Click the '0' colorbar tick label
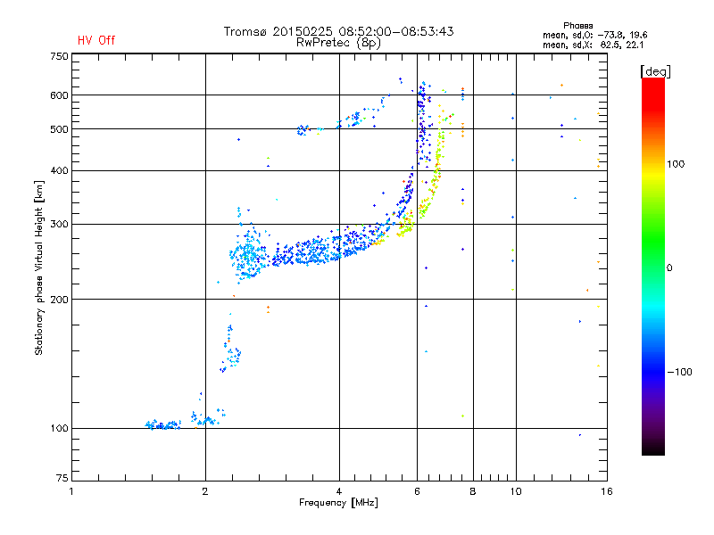This screenshot has height=535, width=714. tap(669, 268)
